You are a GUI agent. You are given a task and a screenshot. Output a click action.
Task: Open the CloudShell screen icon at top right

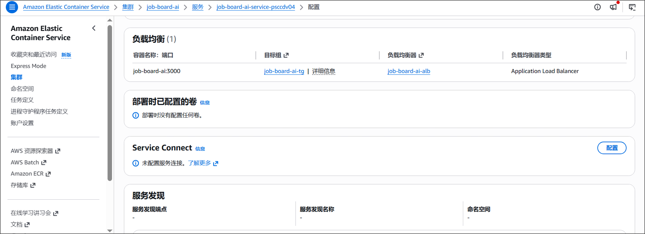[632, 7]
